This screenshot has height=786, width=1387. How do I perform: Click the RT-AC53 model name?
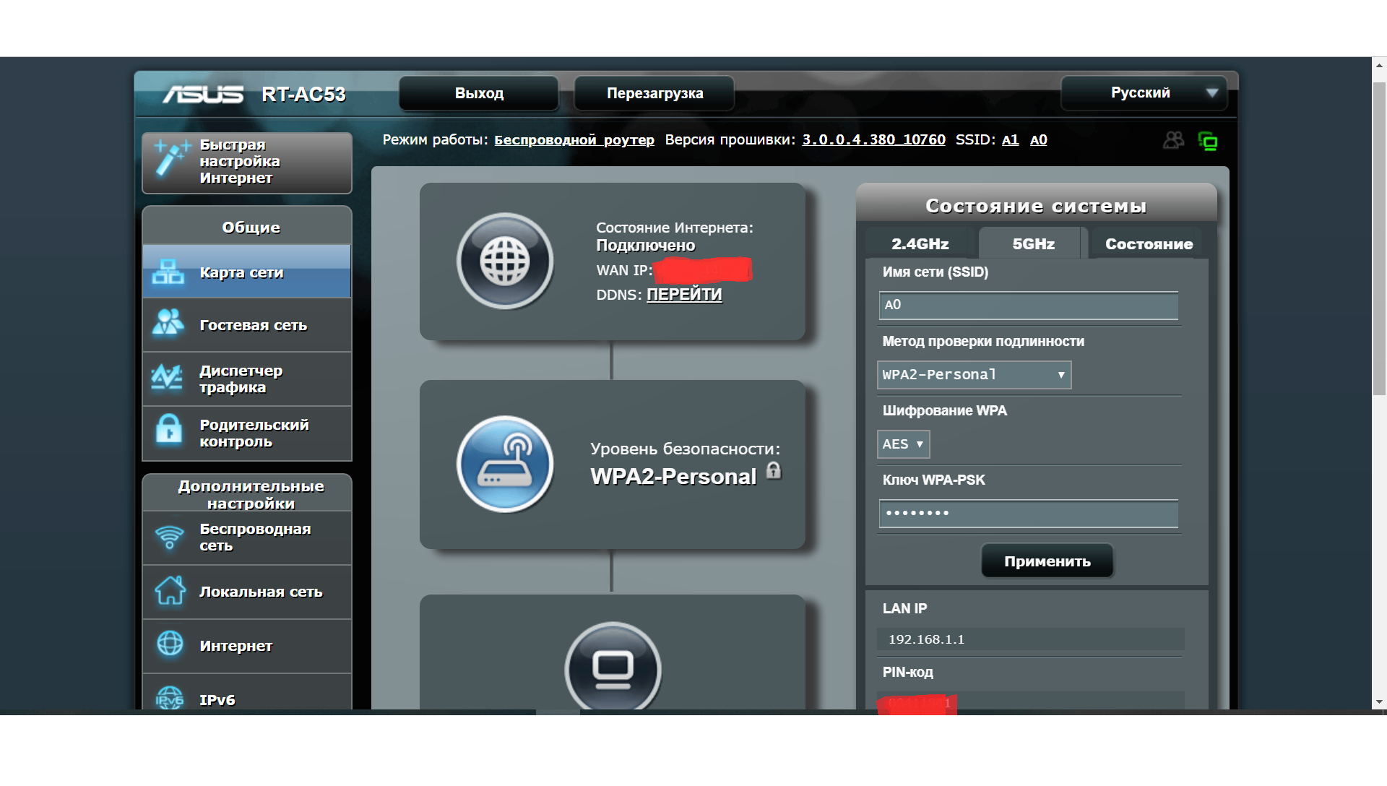303,95
